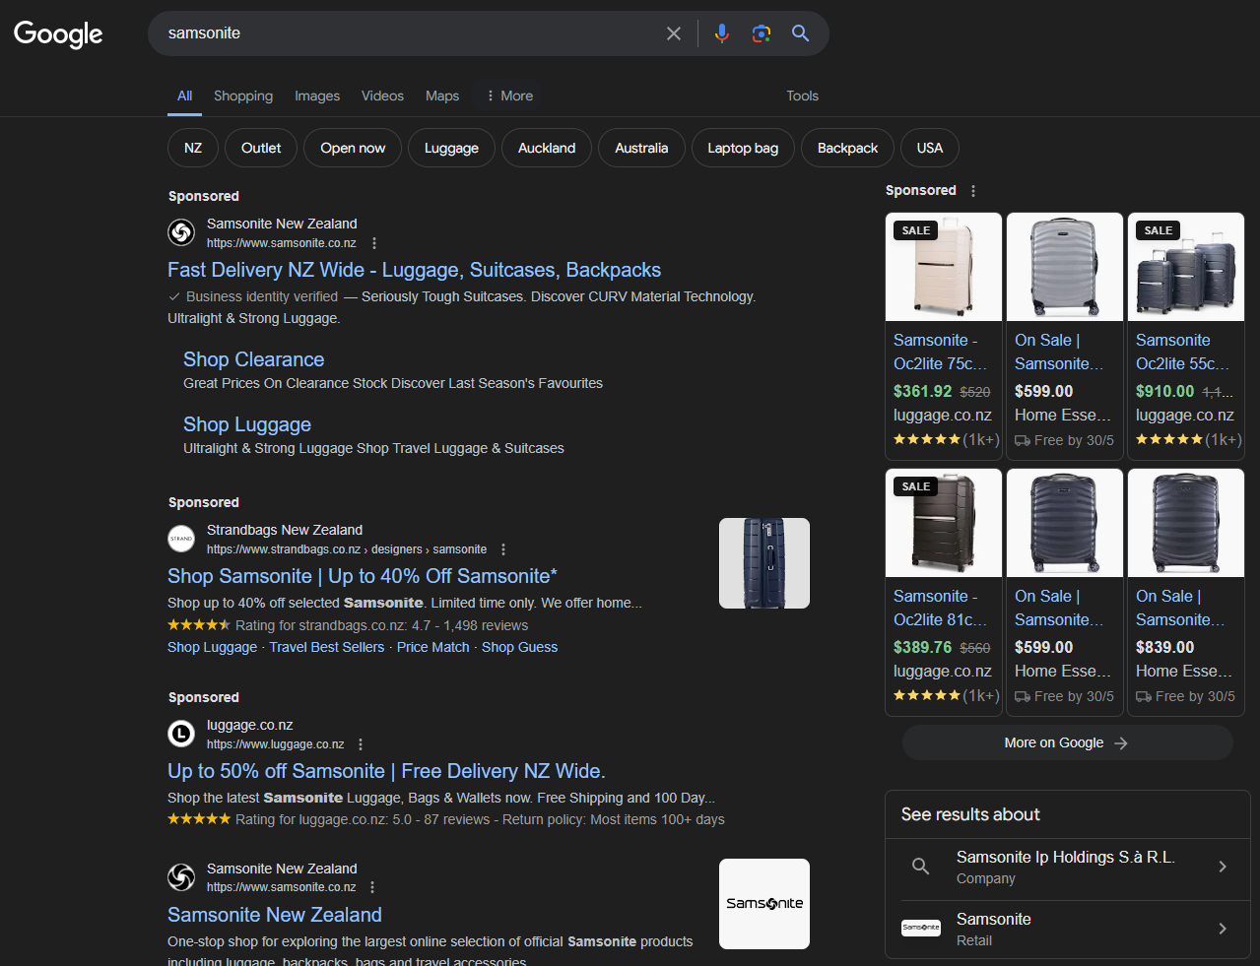The image size is (1260, 966).
Task: Open Strandbags navy suitcase thumbnail
Action: (x=764, y=563)
